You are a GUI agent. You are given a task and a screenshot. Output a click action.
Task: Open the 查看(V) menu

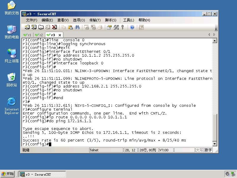(x=63, y=20)
